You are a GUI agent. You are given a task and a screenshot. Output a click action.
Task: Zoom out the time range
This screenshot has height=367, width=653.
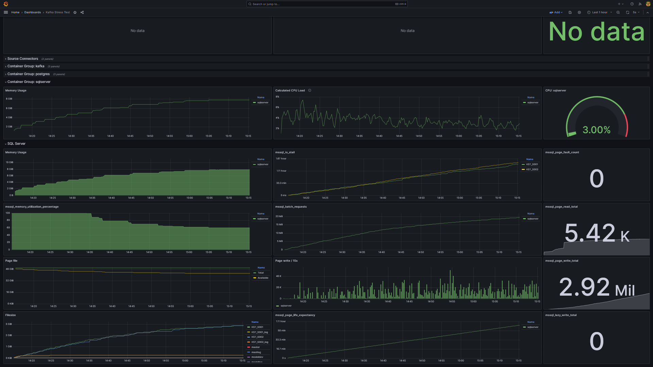[x=618, y=12]
